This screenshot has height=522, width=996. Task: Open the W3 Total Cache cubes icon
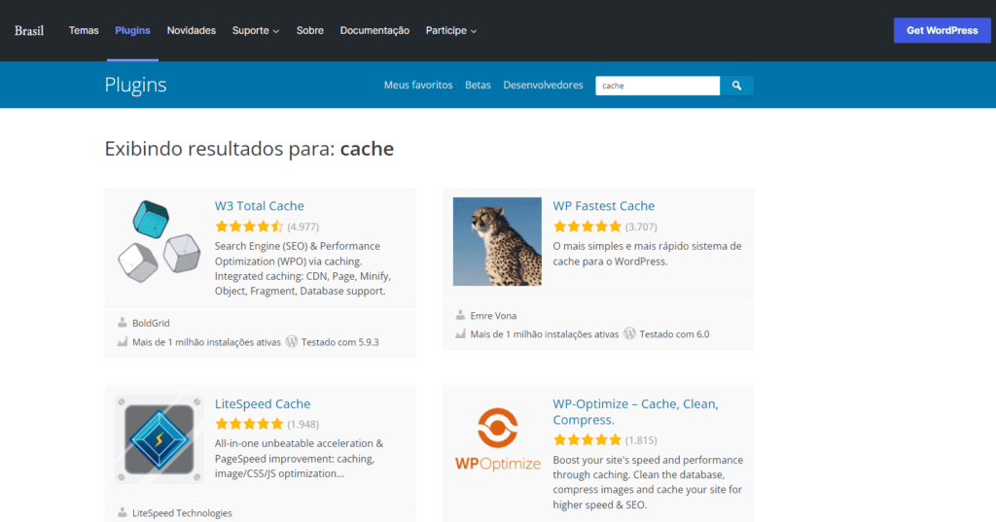click(160, 241)
